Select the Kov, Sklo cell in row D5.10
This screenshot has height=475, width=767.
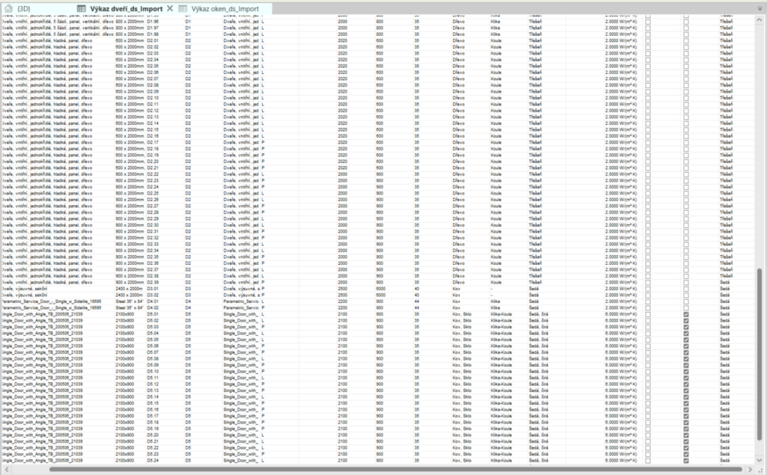[462, 371]
